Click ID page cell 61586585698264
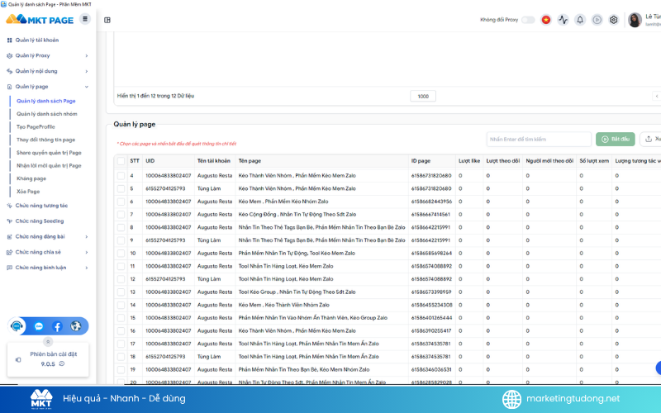Image resolution: width=661 pixels, height=413 pixels. coord(431,254)
